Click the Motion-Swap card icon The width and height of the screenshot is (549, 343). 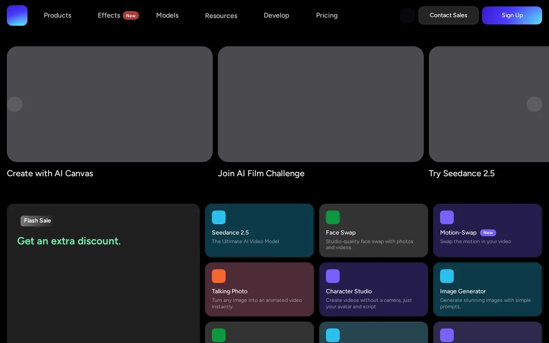pyautogui.click(x=447, y=217)
